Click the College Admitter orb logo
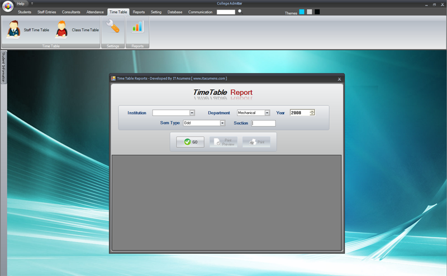447x276 pixels. [8, 6]
